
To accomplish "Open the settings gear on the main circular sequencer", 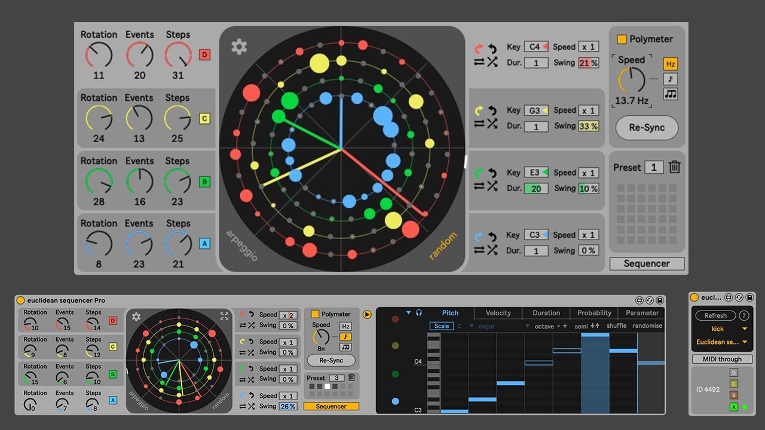I will point(239,47).
